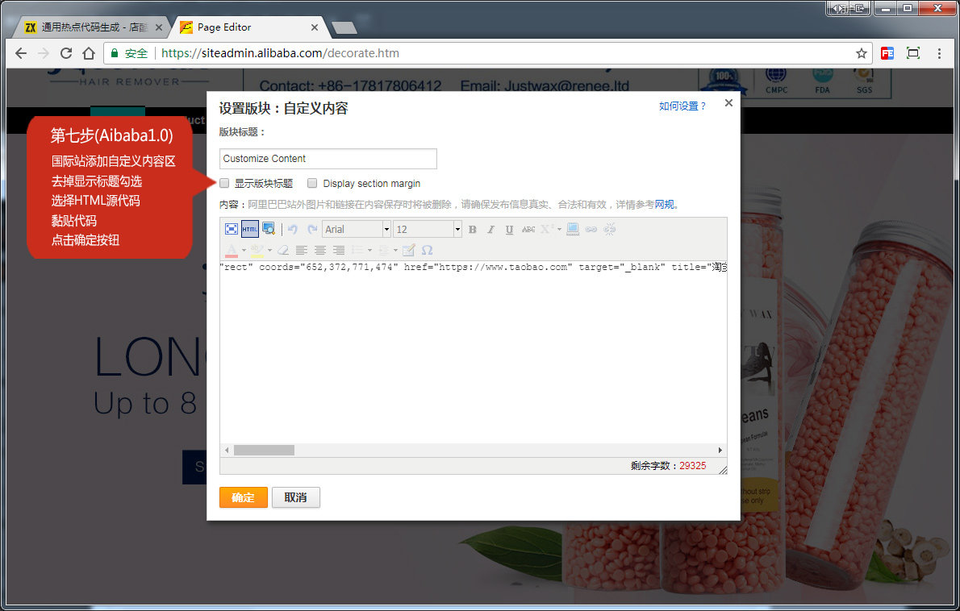Click the Customize Content title field
This screenshot has height=611, width=960.
pos(328,159)
